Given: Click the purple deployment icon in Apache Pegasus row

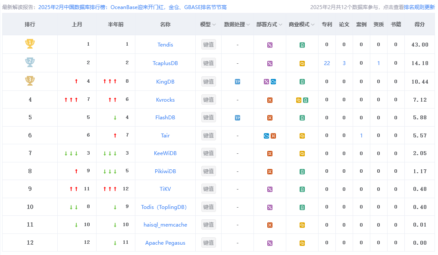Looking at the screenshot, I should 270,243.
